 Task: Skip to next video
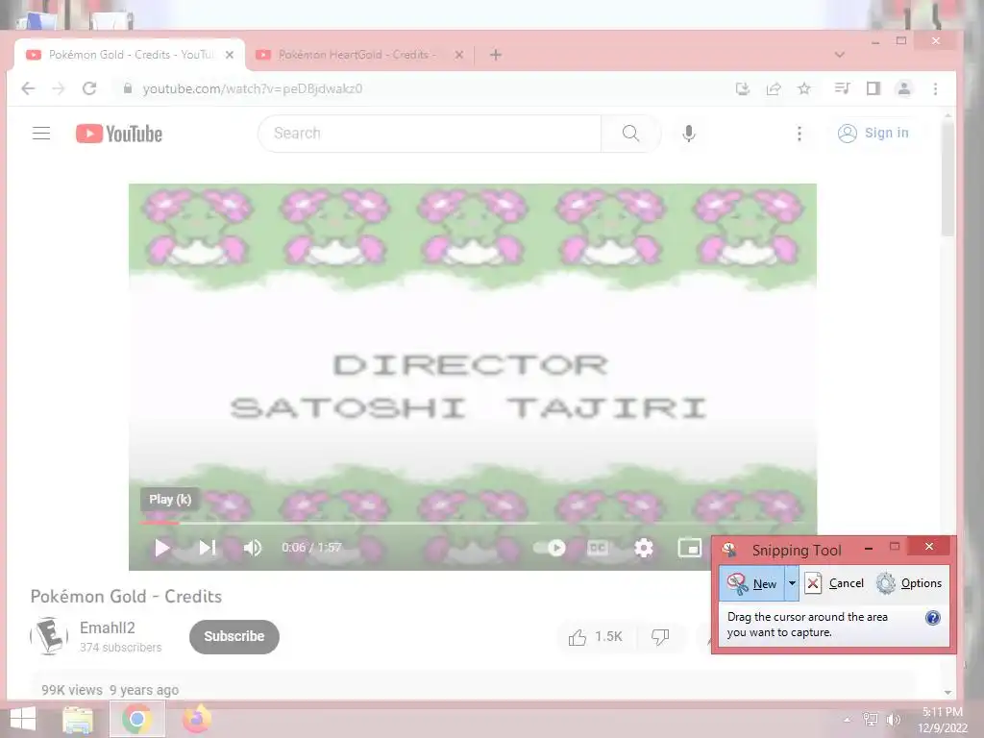[x=208, y=548]
